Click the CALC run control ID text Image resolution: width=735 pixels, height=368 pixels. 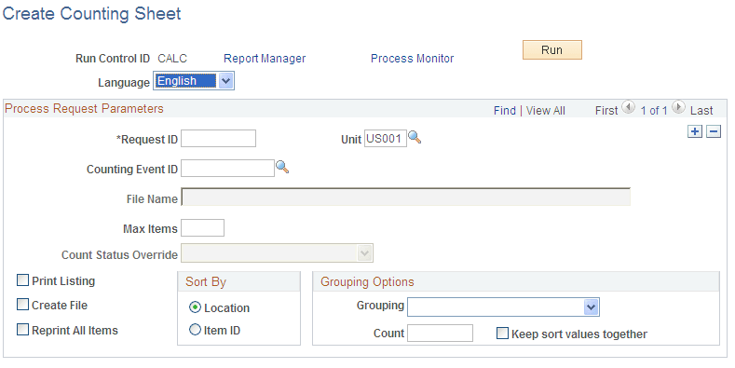(172, 59)
